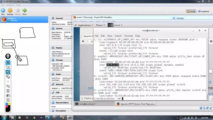Click the highlighted IP address 10.0.2.15 in terminal
213x120 pixels.
(x=112, y=65)
